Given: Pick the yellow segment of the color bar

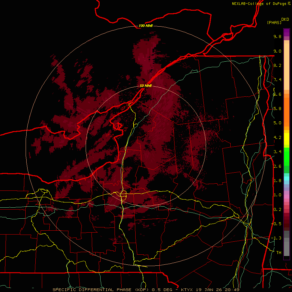Looking at the screenshot, I should point(286,139).
